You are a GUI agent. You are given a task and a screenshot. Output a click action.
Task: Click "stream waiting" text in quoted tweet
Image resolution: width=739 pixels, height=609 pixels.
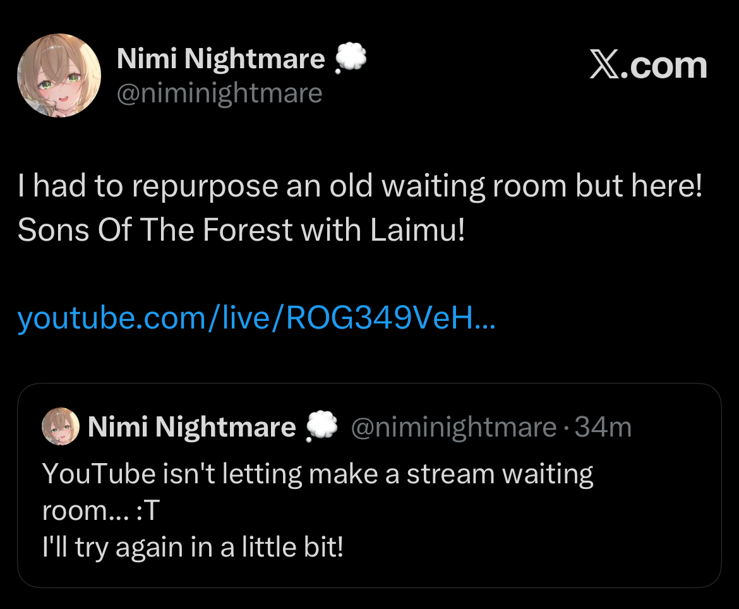pos(500,474)
